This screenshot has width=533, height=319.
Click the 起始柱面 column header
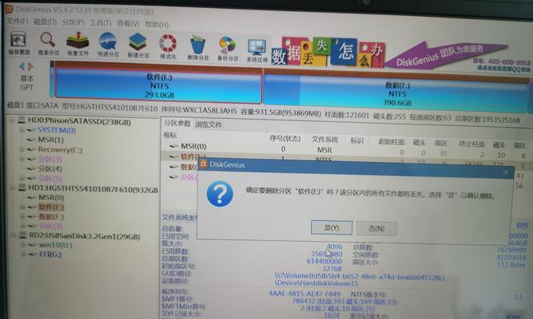pyautogui.click(x=392, y=141)
